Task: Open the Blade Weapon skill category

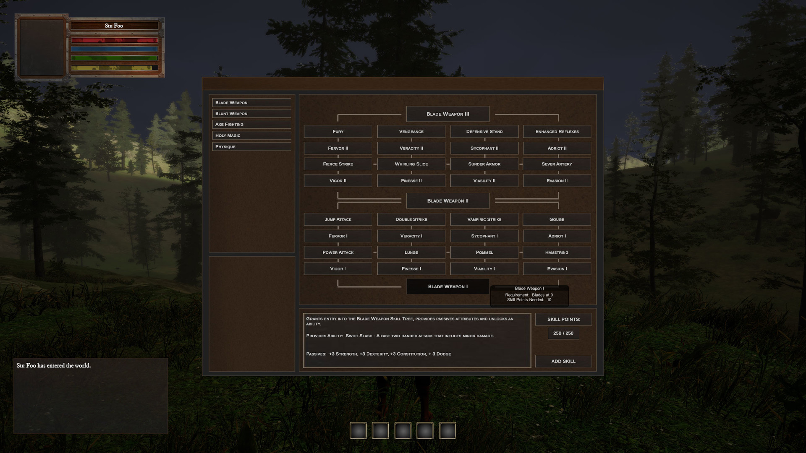Action: 251,103
